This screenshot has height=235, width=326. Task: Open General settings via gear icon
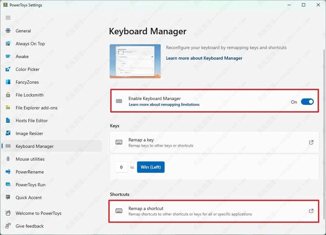point(8,31)
